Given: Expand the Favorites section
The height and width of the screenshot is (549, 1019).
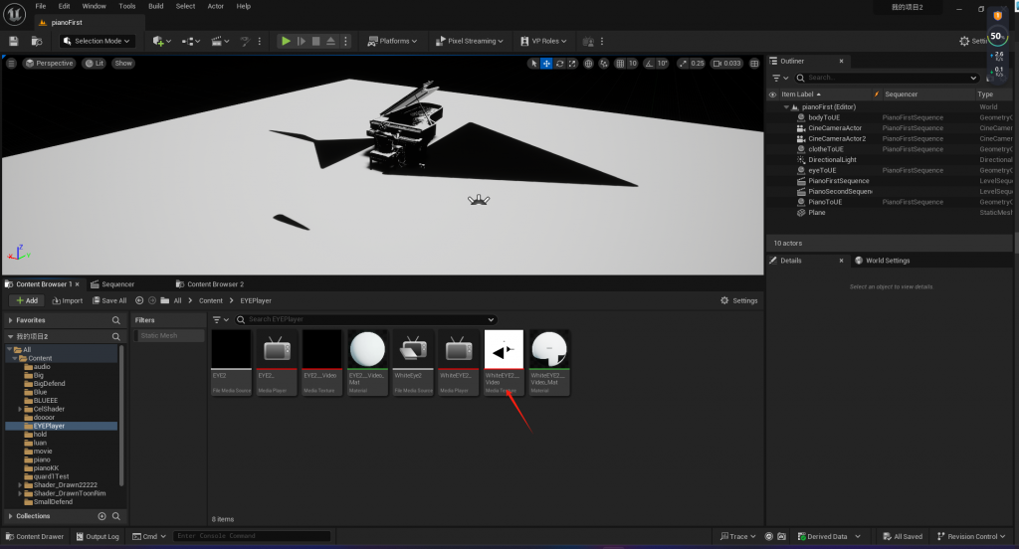Looking at the screenshot, I should 10,320.
